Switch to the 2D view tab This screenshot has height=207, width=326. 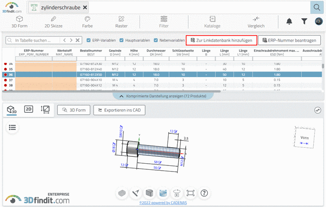tap(29, 109)
